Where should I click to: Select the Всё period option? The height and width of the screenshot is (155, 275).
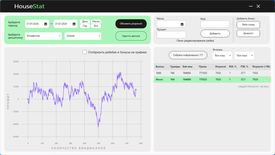[x=96, y=26]
